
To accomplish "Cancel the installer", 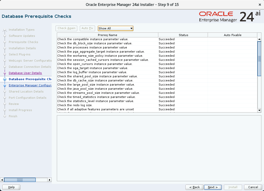I will pyautogui.click(x=253, y=187).
